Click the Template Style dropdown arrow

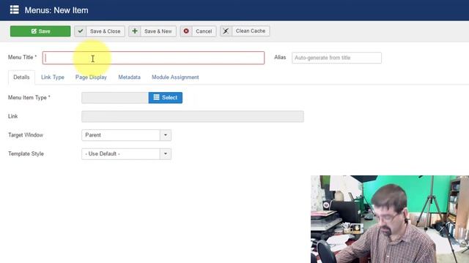pos(166,154)
